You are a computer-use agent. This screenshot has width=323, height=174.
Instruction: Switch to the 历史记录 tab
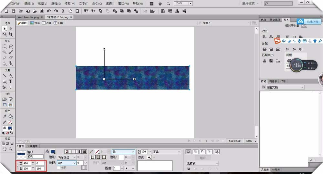[x=275, y=20]
